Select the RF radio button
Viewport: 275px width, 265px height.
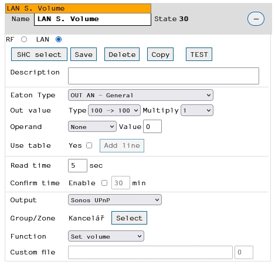[x=24, y=39]
